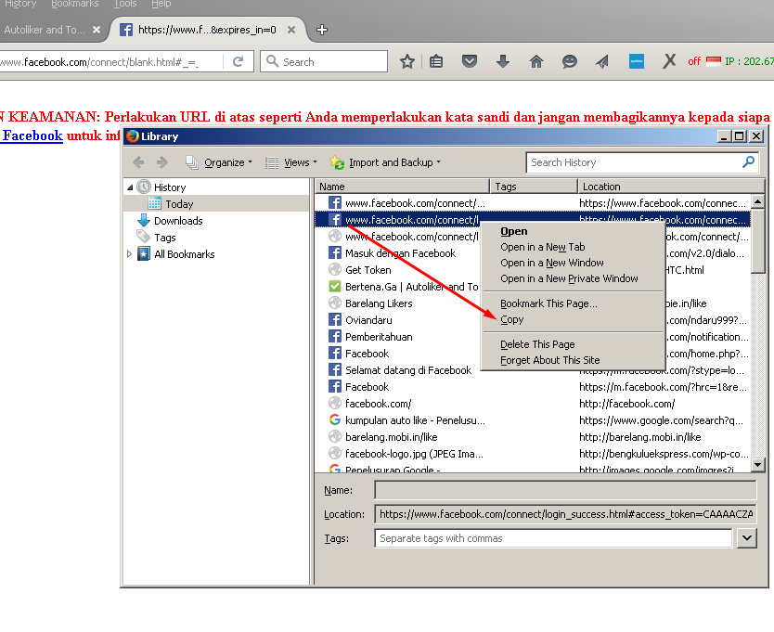Sort by the Name column header

(x=402, y=187)
